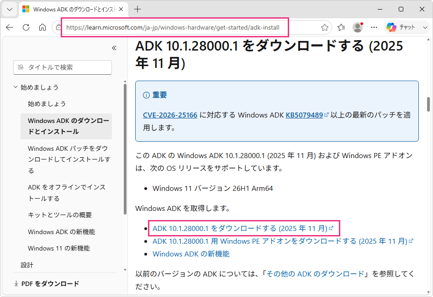Open the tab list dropdown arrow

[x=10, y=10]
